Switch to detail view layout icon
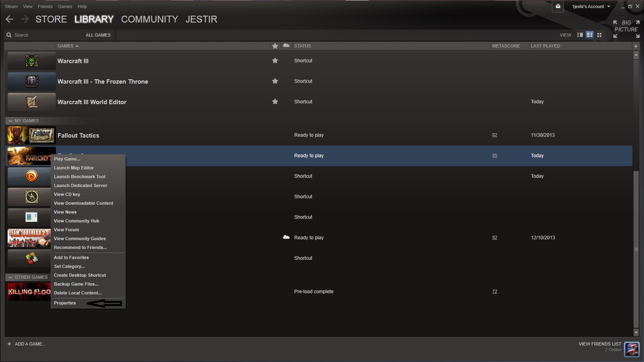 point(580,35)
